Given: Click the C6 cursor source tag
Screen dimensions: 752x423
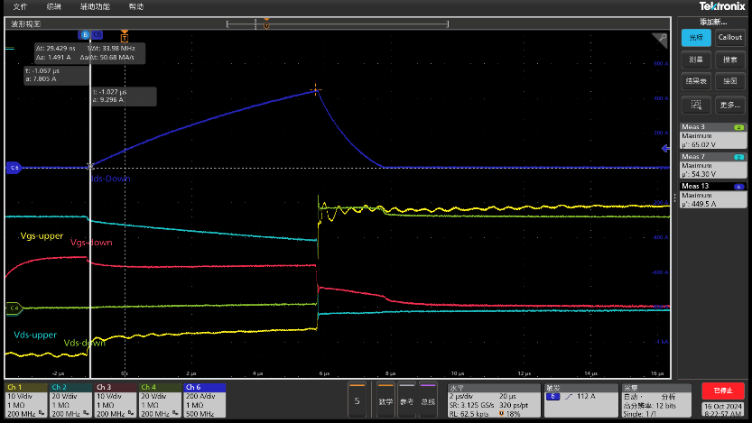Looking at the screenshot, I should (97, 34).
